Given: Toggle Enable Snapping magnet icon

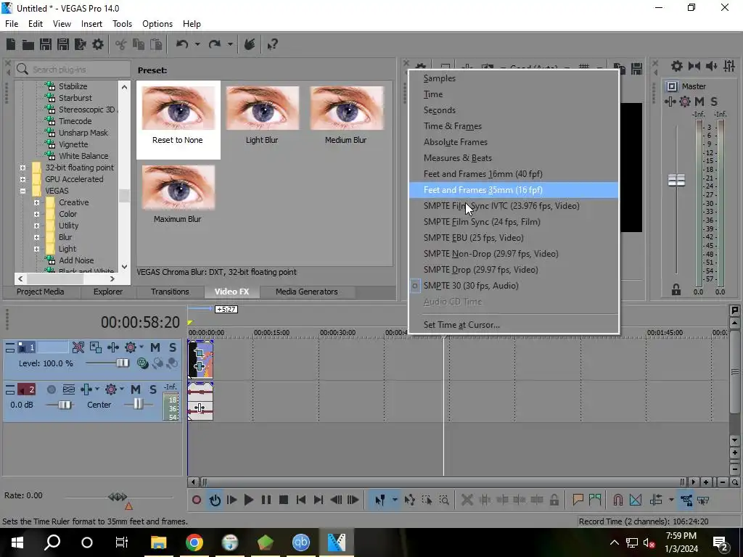Looking at the screenshot, I should click(618, 500).
